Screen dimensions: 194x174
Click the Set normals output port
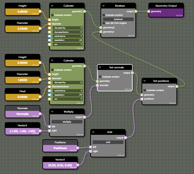coord(132,73)
